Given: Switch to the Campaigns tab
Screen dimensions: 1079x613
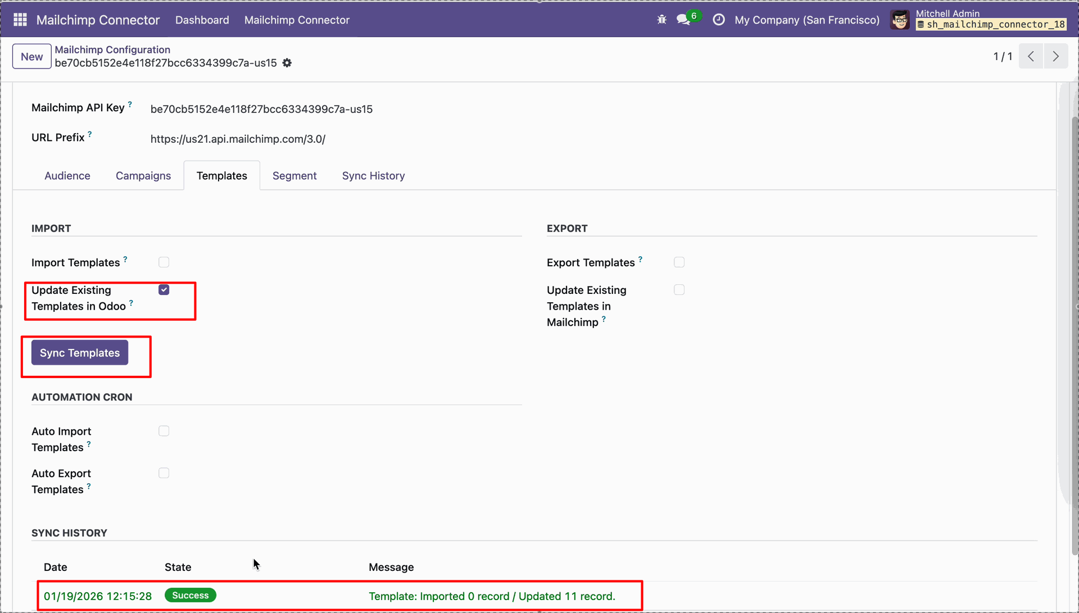Looking at the screenshot, I should click(143, 176).
